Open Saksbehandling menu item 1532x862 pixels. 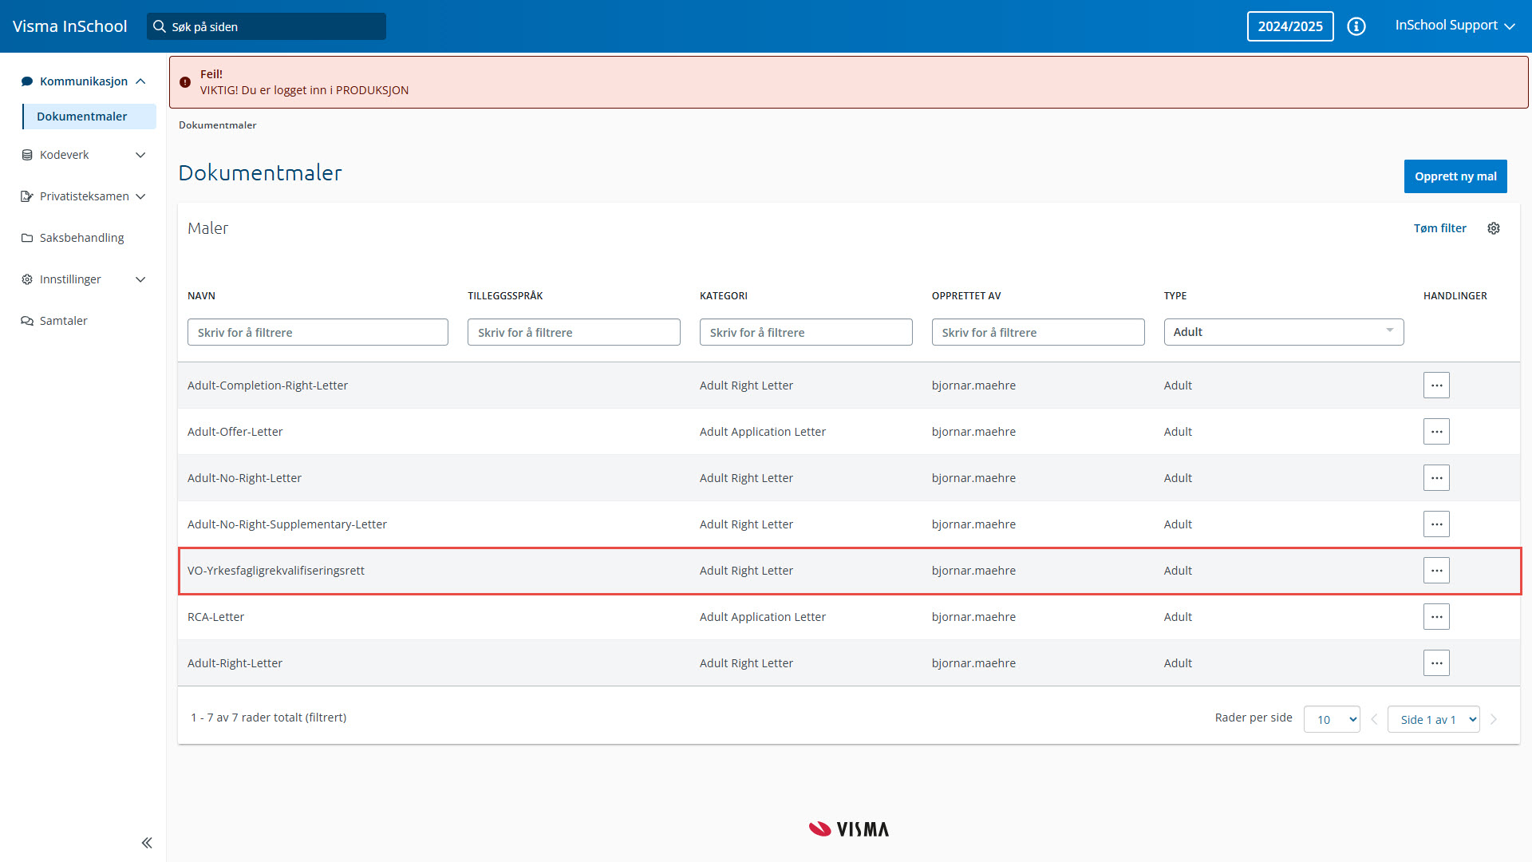[x=81, y=238]
